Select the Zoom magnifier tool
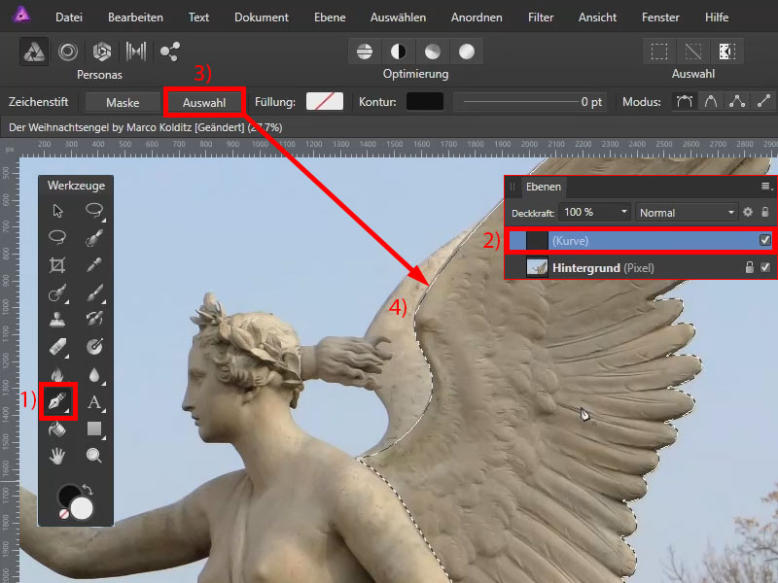778x583 pixels. tap(94, 455)
